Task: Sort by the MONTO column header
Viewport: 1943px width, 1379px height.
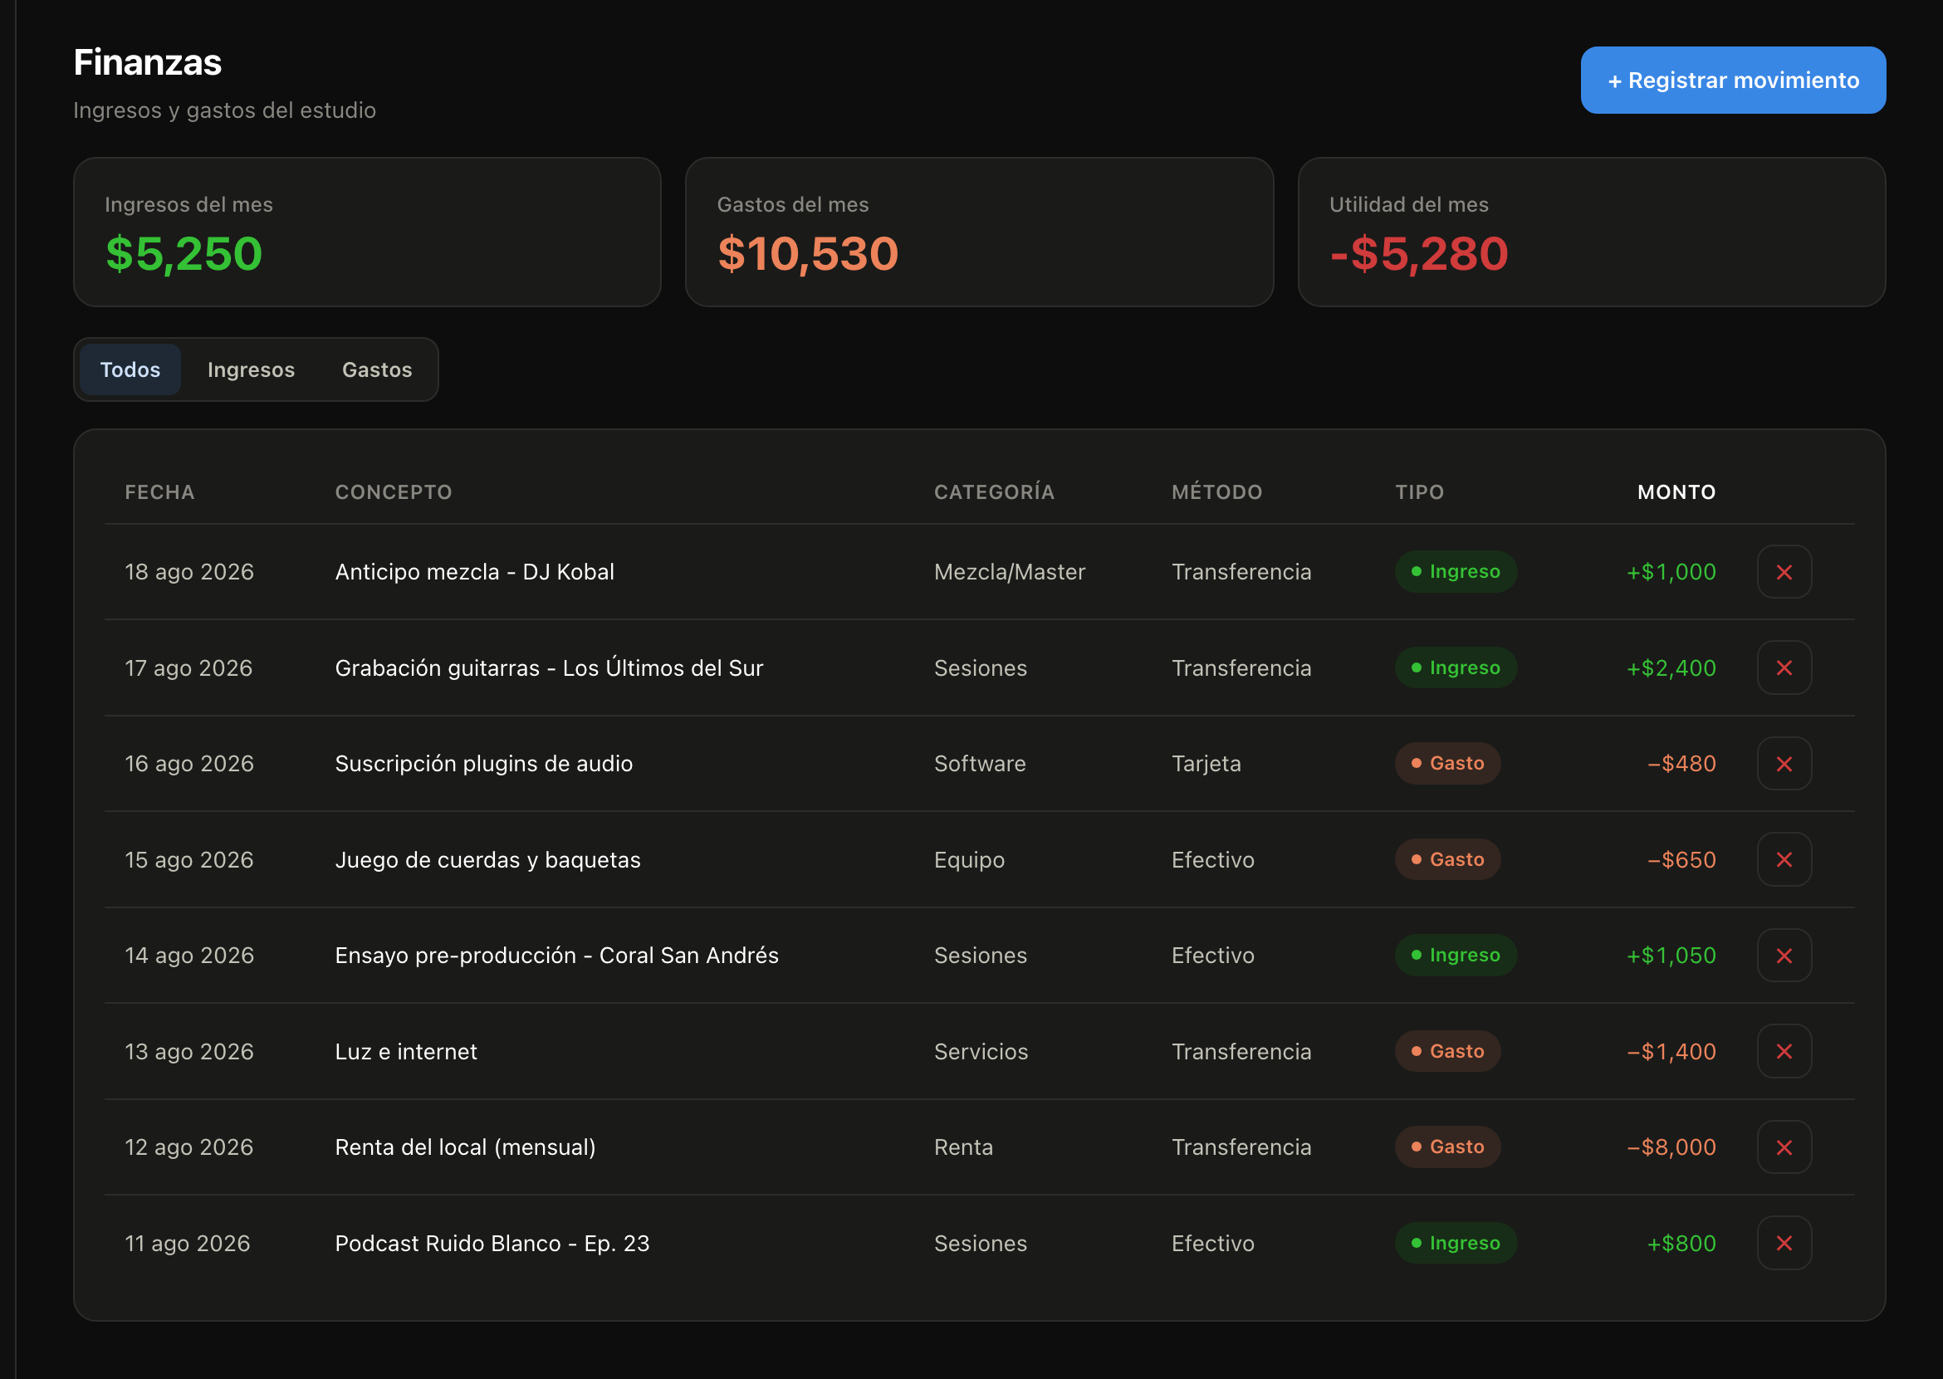Action: coord(1676,491)
